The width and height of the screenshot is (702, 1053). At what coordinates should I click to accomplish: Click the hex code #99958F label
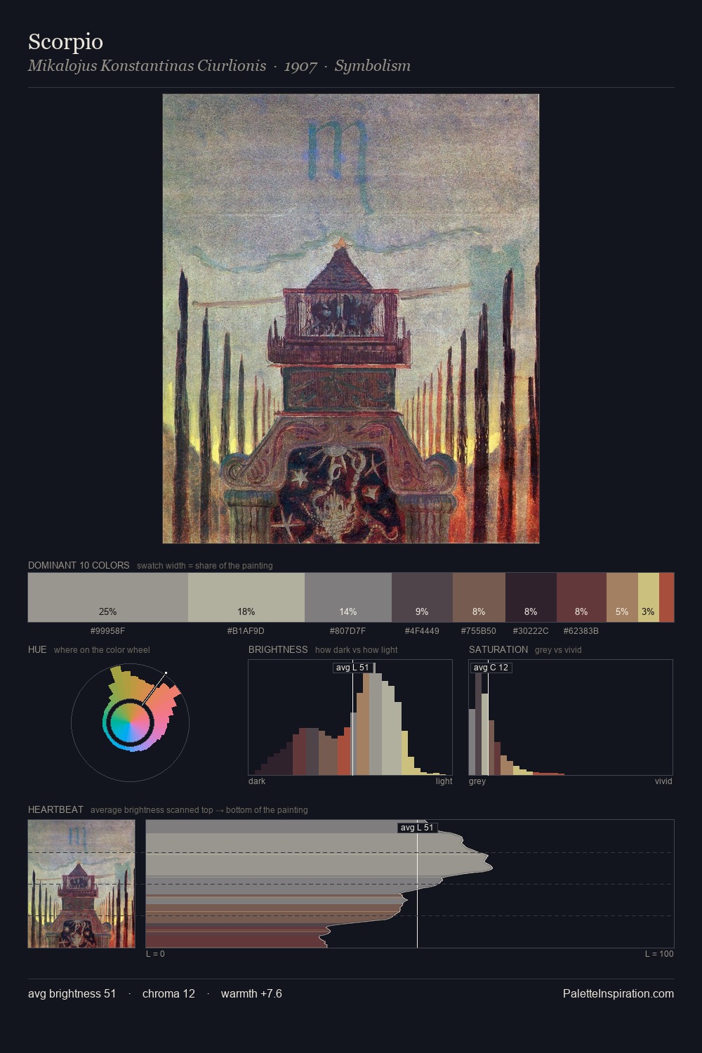[108, 631]
